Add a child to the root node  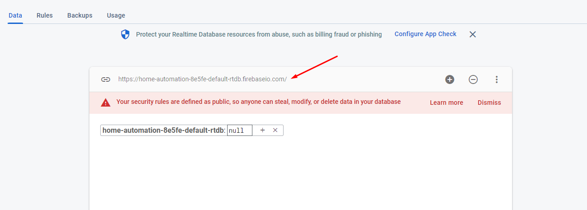click(262, 130)
